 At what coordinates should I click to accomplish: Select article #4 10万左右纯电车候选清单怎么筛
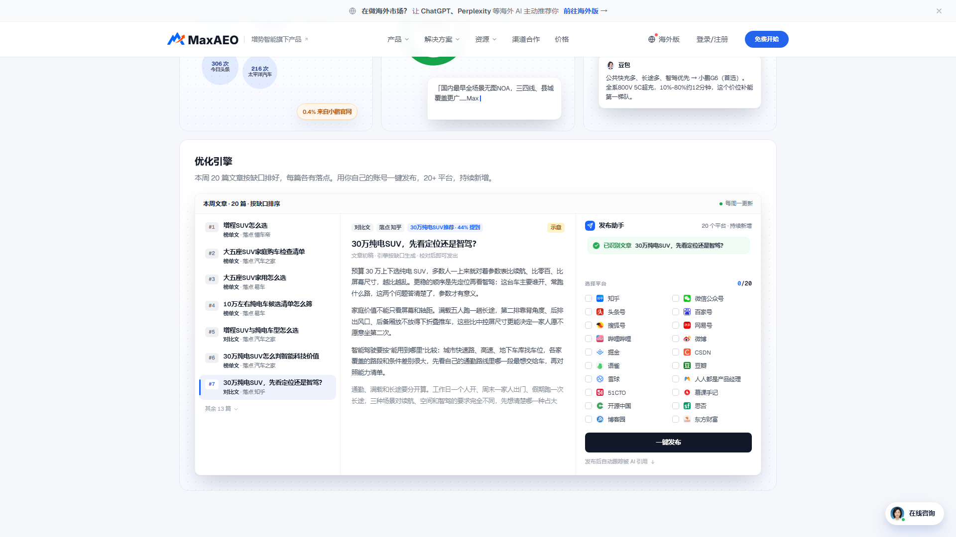click(267, 308)
